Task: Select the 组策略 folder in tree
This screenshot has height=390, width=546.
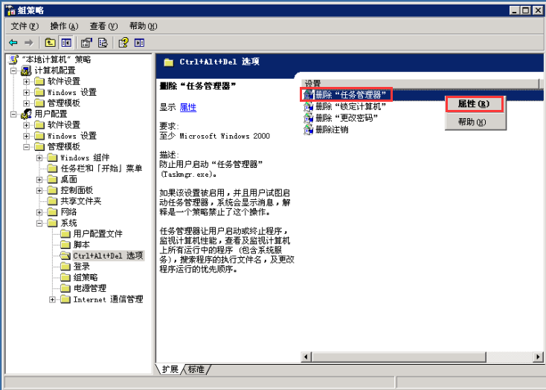Action: pos(86,277)
